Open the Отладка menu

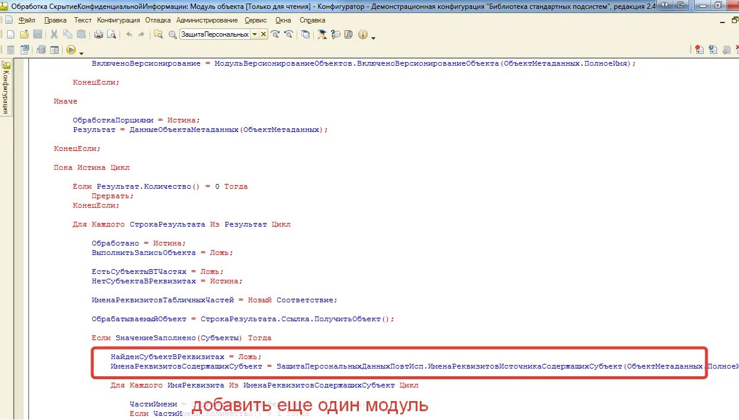coord(158,20)
